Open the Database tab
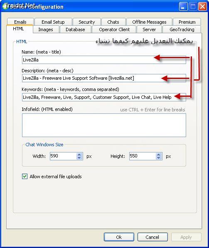This screenshot has width=209, height=248. (75, 29)
